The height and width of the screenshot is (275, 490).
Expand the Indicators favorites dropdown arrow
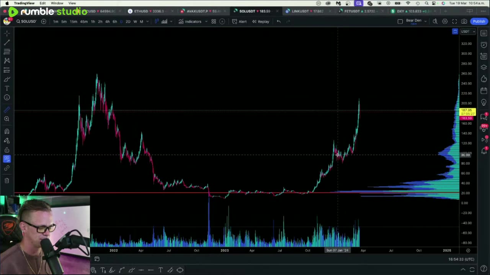(206, 21)
